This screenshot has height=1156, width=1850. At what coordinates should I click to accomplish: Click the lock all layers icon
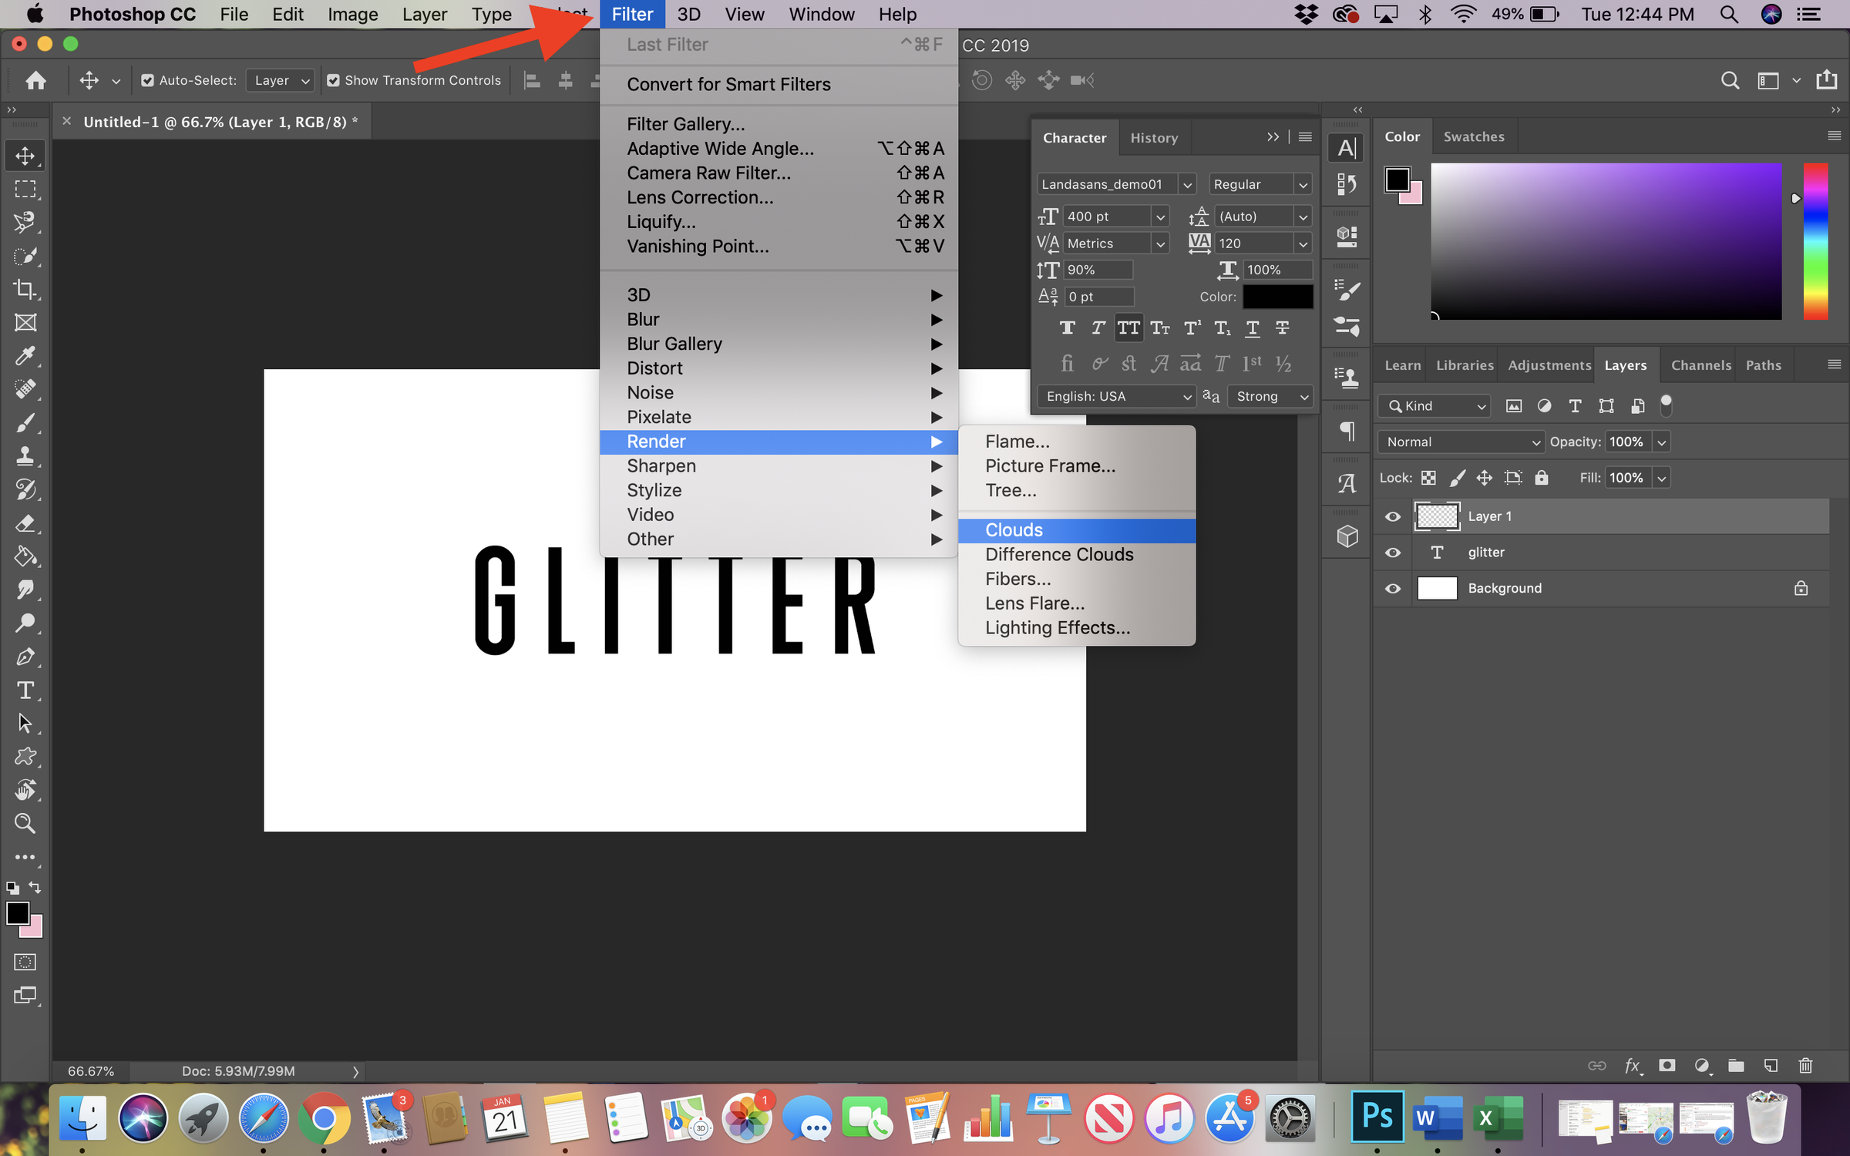(x=1541, y=478)
